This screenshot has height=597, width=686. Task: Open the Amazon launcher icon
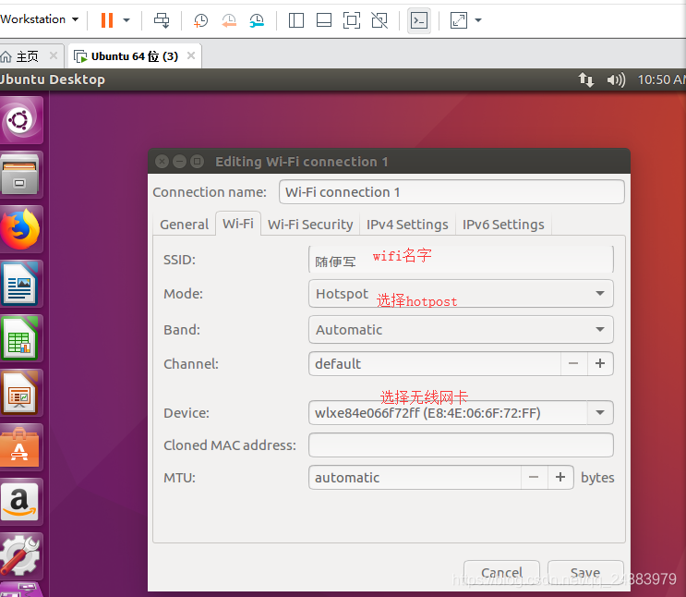coord(20,502)
